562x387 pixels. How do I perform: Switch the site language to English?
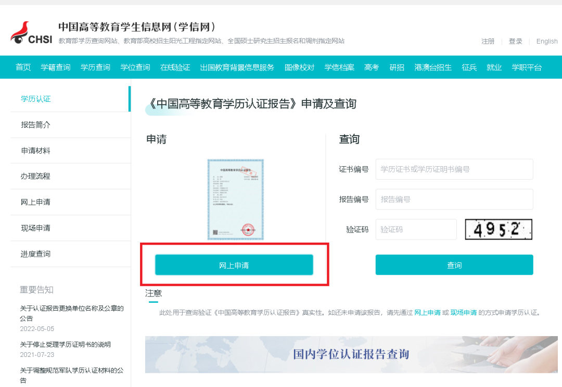(x=546, y=41)
